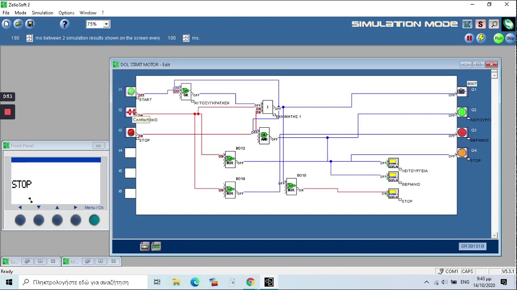Image resolution: width=517 pixels, height=290 pixels.
Task: Select the empty I5 input slot
Action: 130,173
